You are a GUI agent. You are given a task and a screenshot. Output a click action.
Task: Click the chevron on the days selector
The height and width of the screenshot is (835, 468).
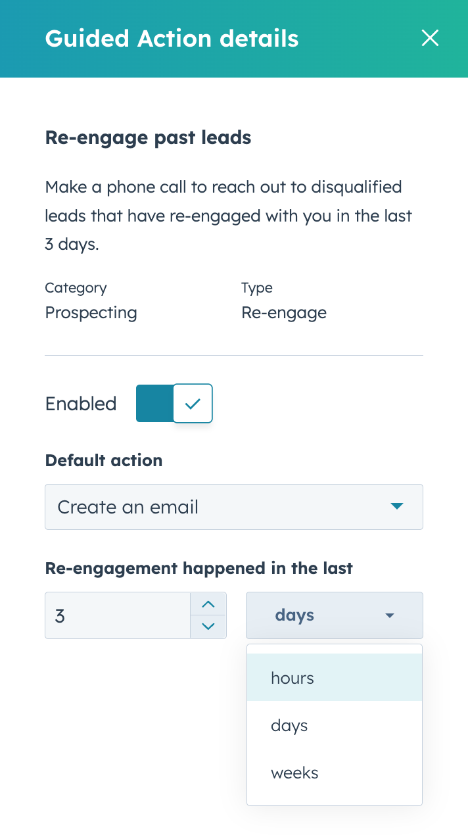click(x=390, y=615)
